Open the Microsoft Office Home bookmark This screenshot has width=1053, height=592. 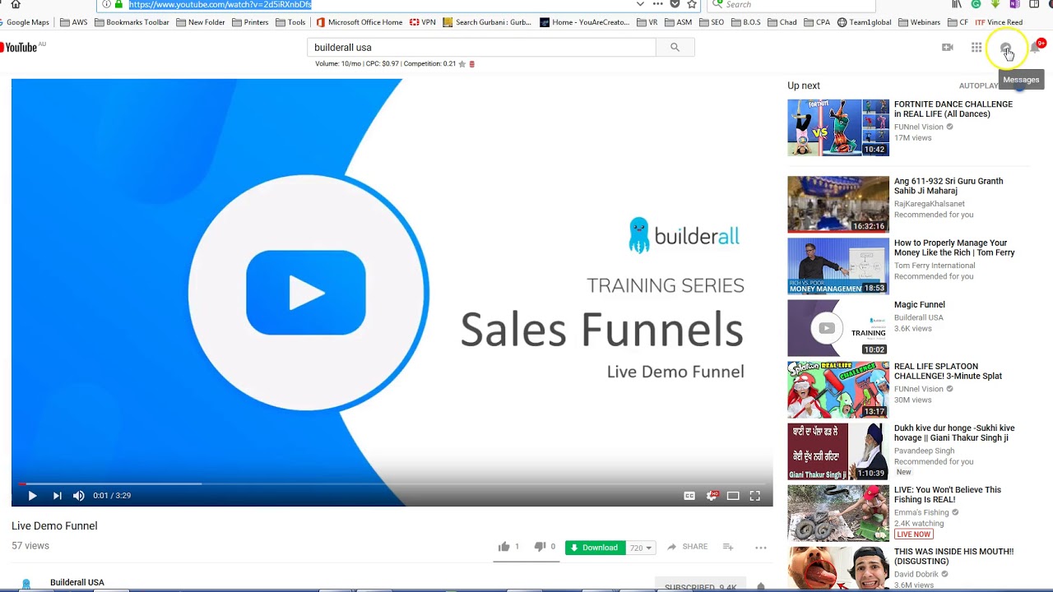360,22
